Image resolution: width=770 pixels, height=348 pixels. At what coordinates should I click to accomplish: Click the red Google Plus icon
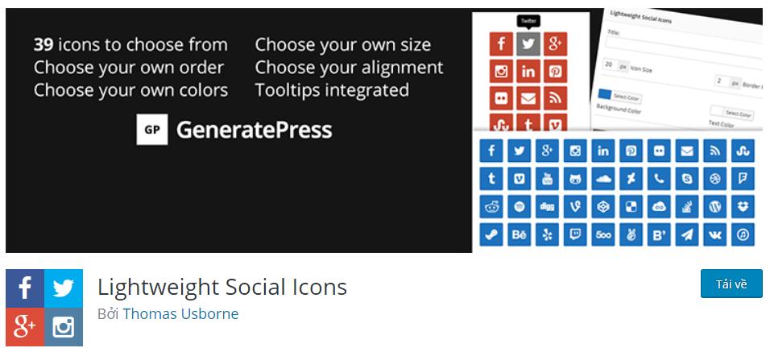pos(555,44)
